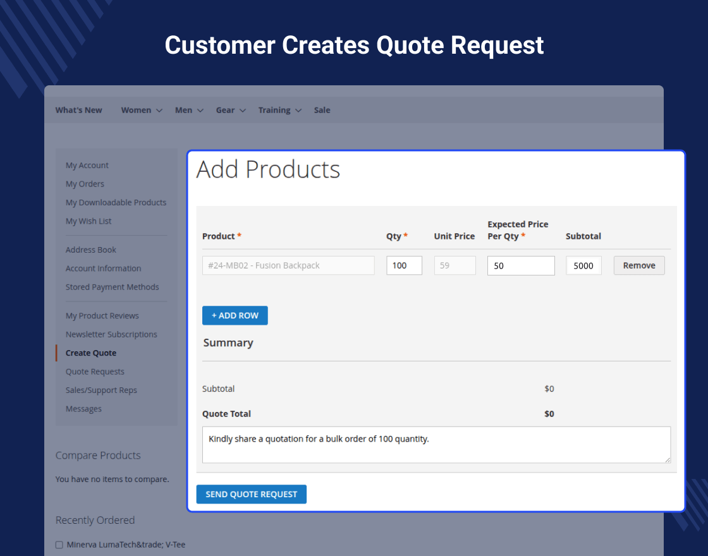Tick the Minerva LumaTech V-Tee checkbox
Screen dimensions: 708x556
pos(59,545)
